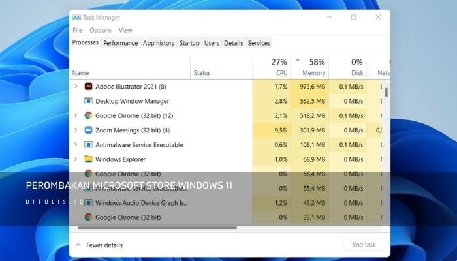
Task: Click the Windows Audio Device Graph icon
Action: 88,203
